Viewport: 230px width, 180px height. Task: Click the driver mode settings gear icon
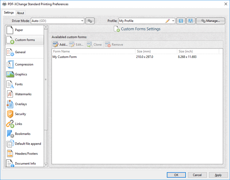90,21
